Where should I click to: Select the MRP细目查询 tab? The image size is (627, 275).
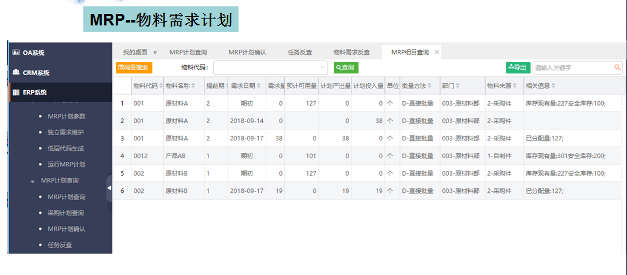click(x=410, y=52)
